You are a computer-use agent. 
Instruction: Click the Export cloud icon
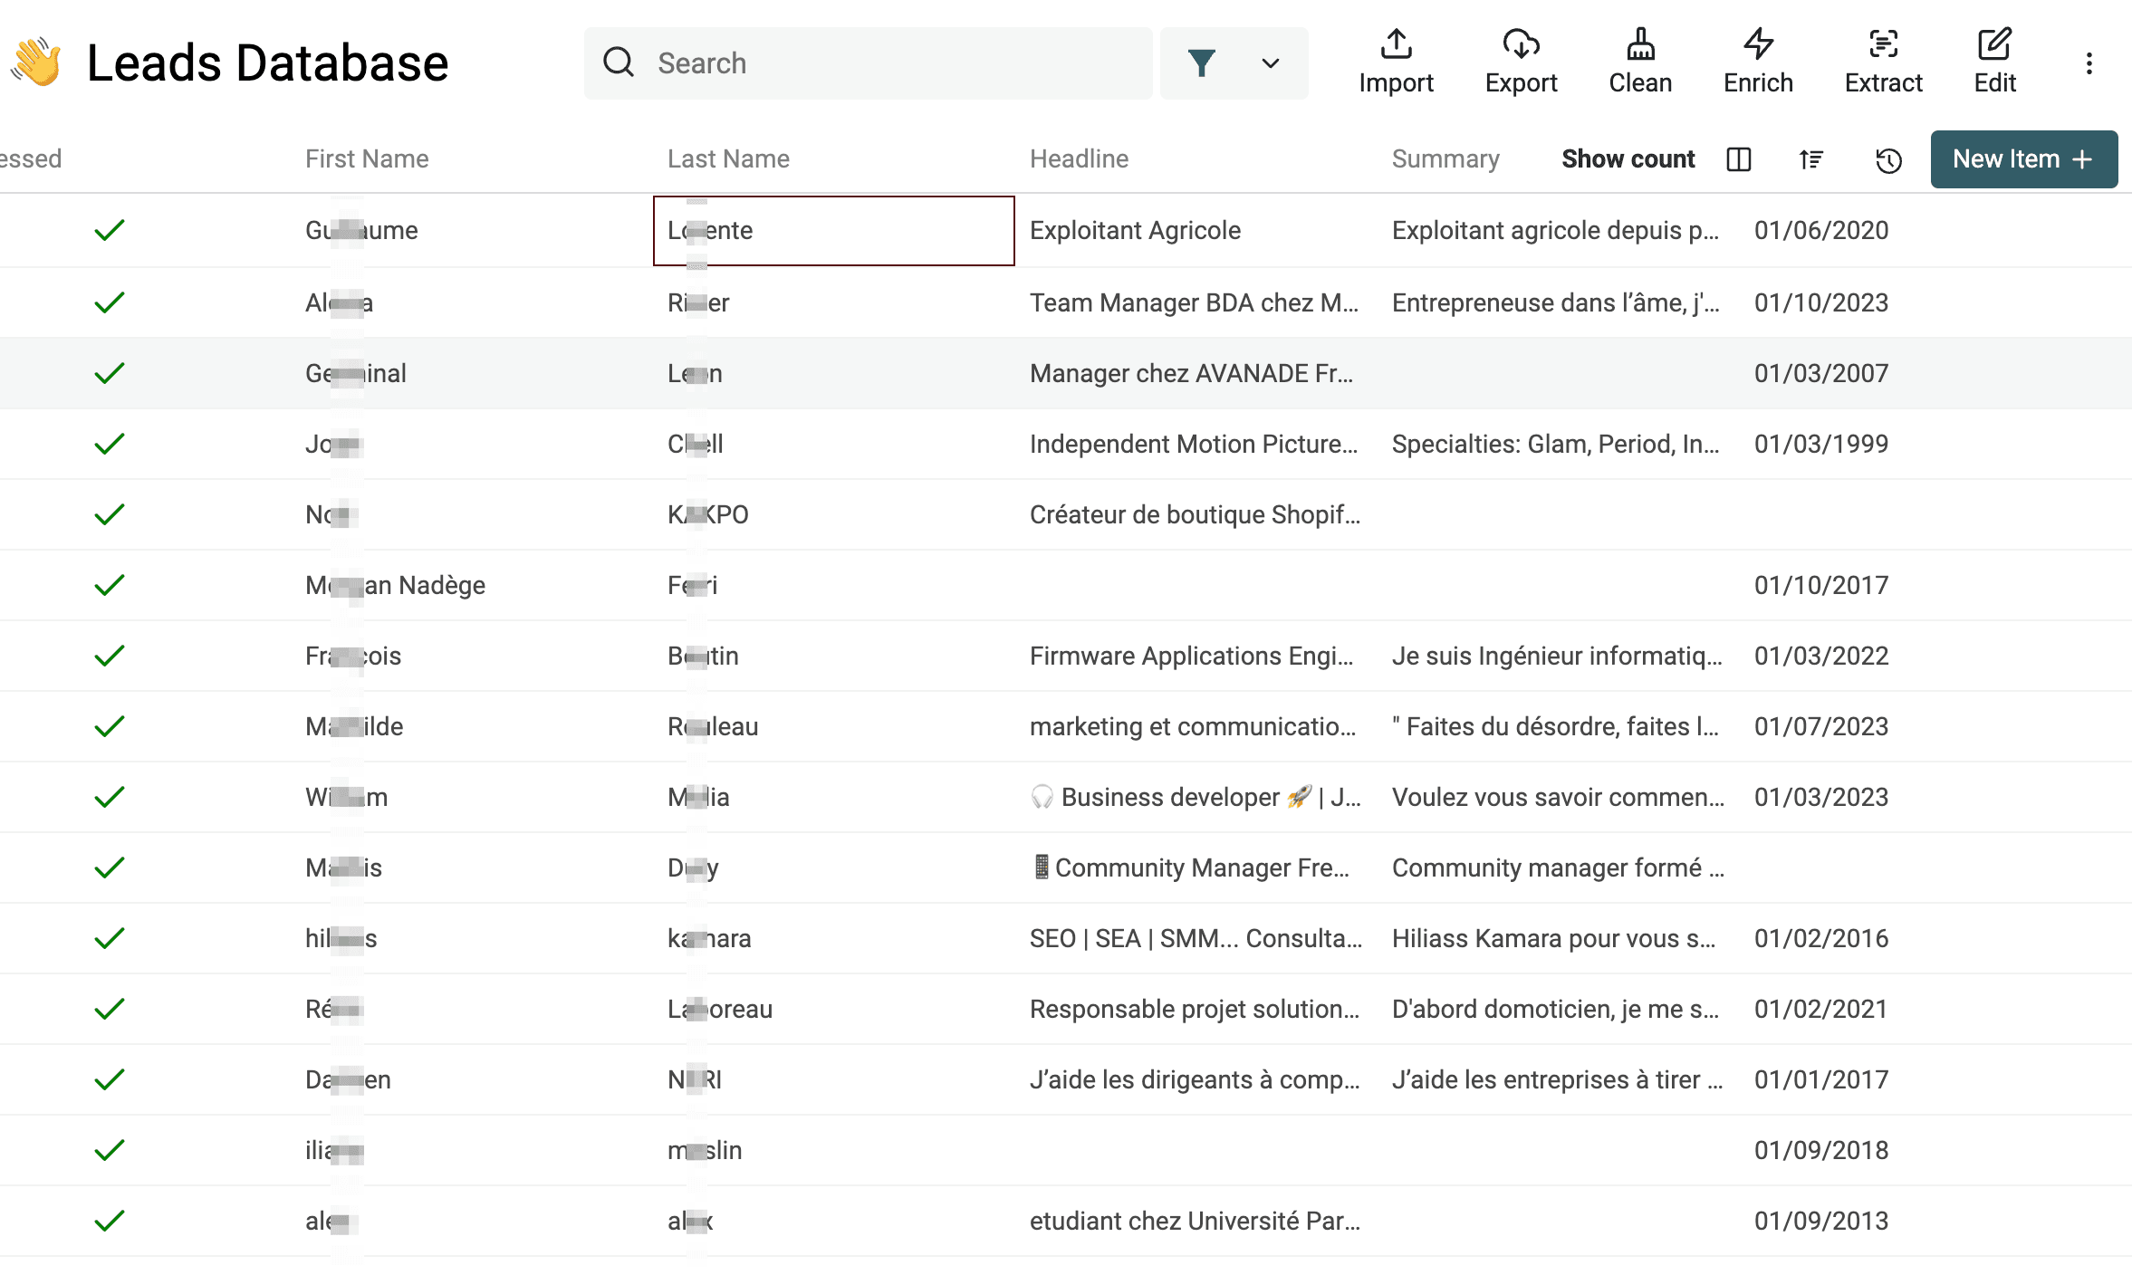(x=1521, y=43)
